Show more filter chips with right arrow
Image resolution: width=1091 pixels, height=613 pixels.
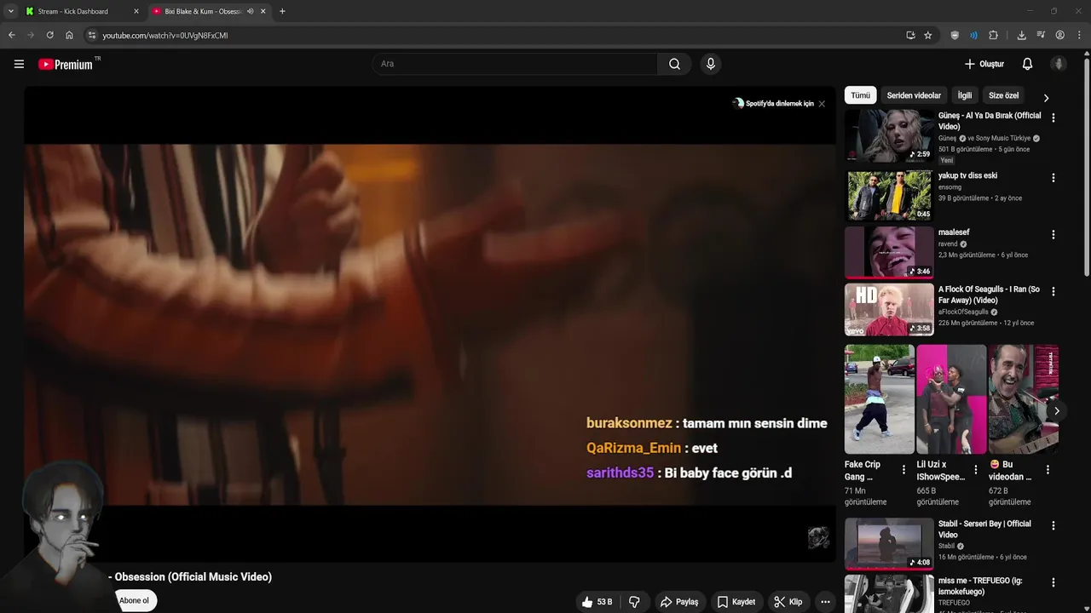(x=1046, y=97)
